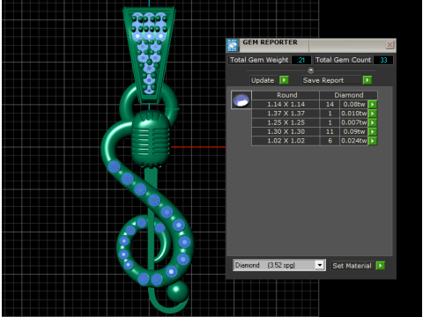
Task: Click the GEM REPORTER title text
Action: coord(270,42)
